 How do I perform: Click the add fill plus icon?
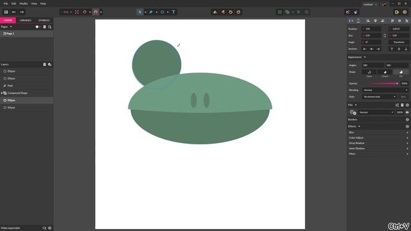[407, 105]
